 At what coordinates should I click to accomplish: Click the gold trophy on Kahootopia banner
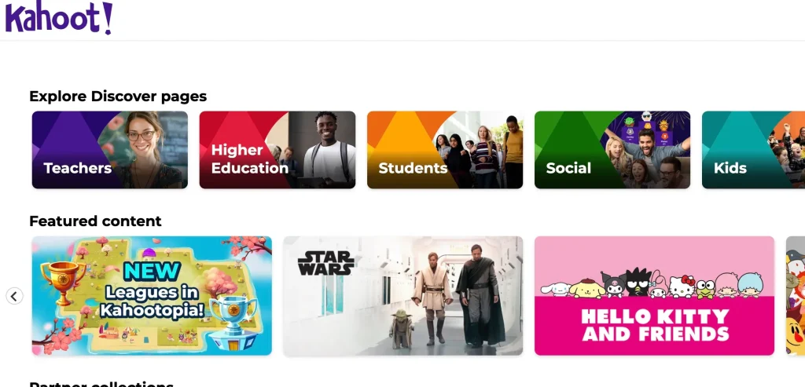tap(63, 282)
